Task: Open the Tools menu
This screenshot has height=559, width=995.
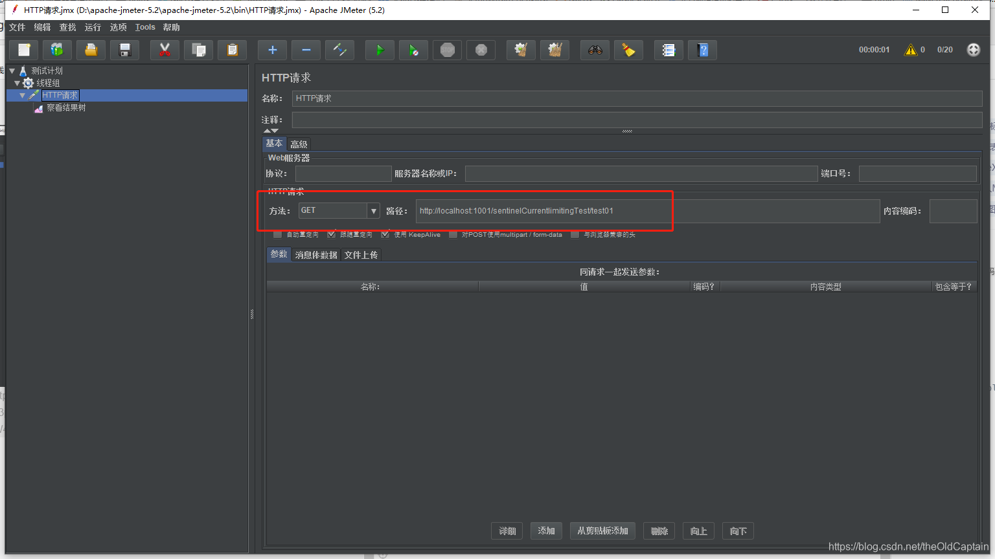Action: 145,27
